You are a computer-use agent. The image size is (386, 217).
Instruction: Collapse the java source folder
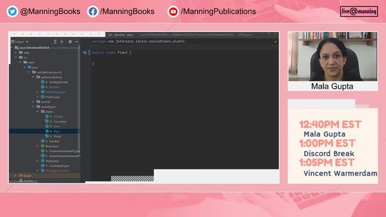pyautogui.click(x=25, y=67)
